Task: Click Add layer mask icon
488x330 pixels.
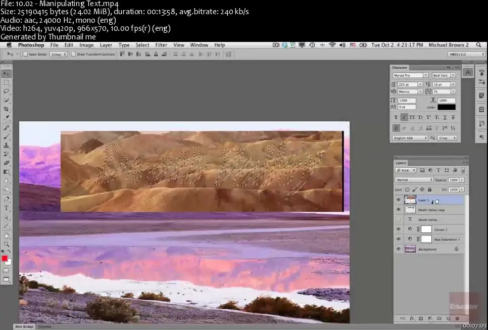Action: pos(421,318)
